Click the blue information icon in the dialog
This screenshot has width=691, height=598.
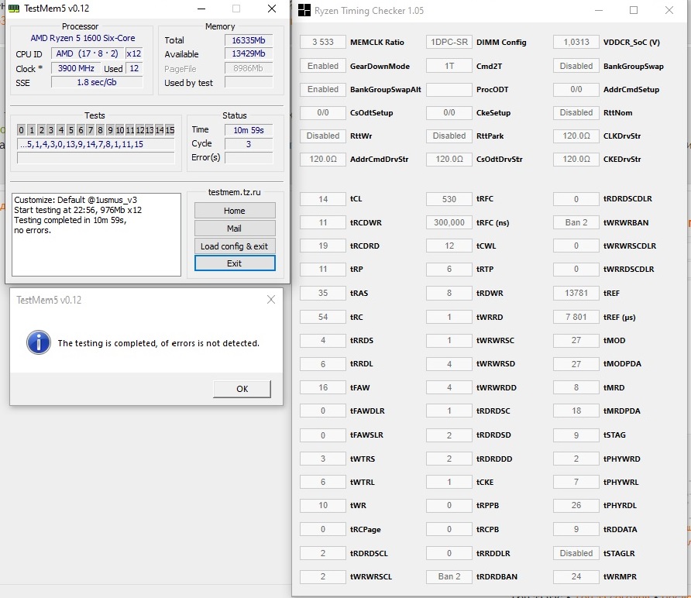[38, 342]
